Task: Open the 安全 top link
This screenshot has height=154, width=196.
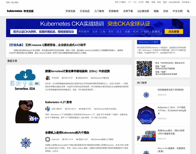Action: 159,2
